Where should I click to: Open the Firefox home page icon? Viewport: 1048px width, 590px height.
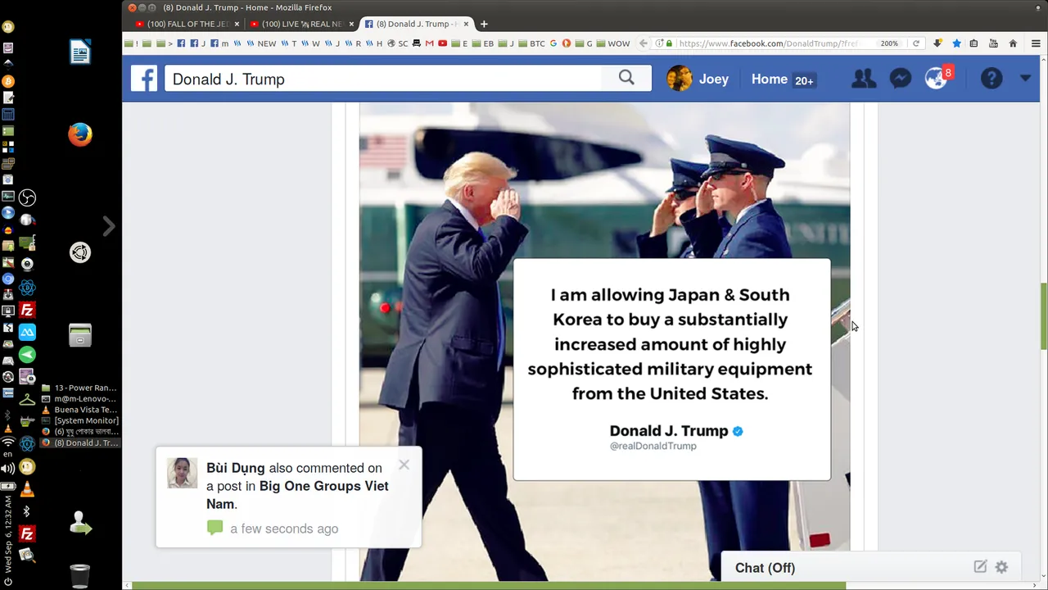tap(1013, 43)
